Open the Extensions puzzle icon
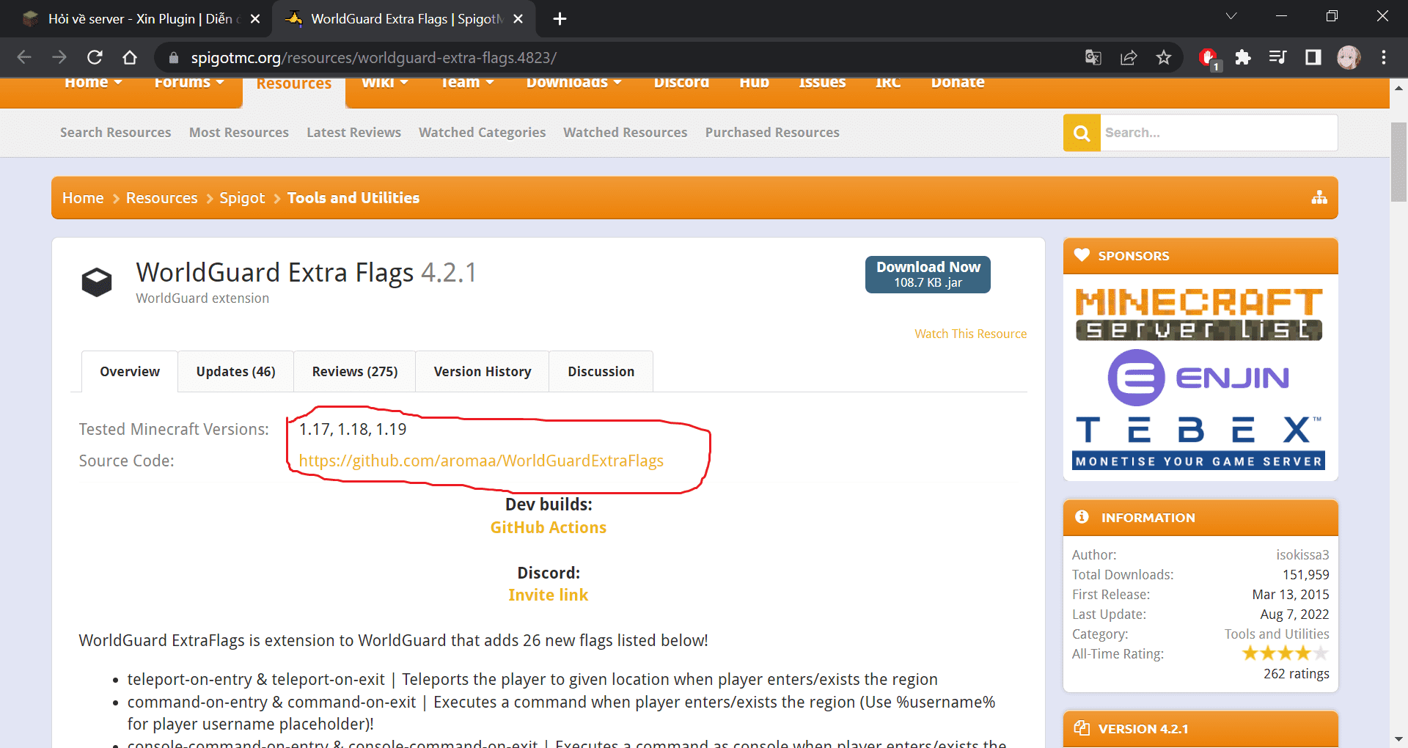 (1243, 57)
